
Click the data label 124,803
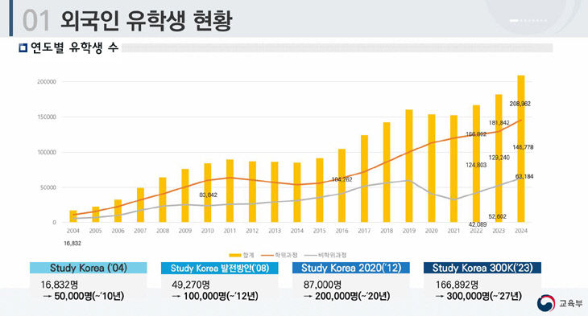(x=476, y=165)
